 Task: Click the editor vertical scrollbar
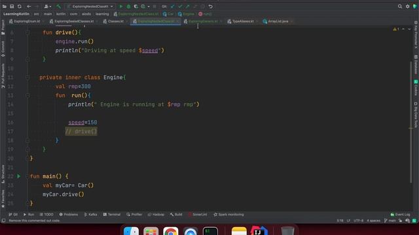coord(410,123)
